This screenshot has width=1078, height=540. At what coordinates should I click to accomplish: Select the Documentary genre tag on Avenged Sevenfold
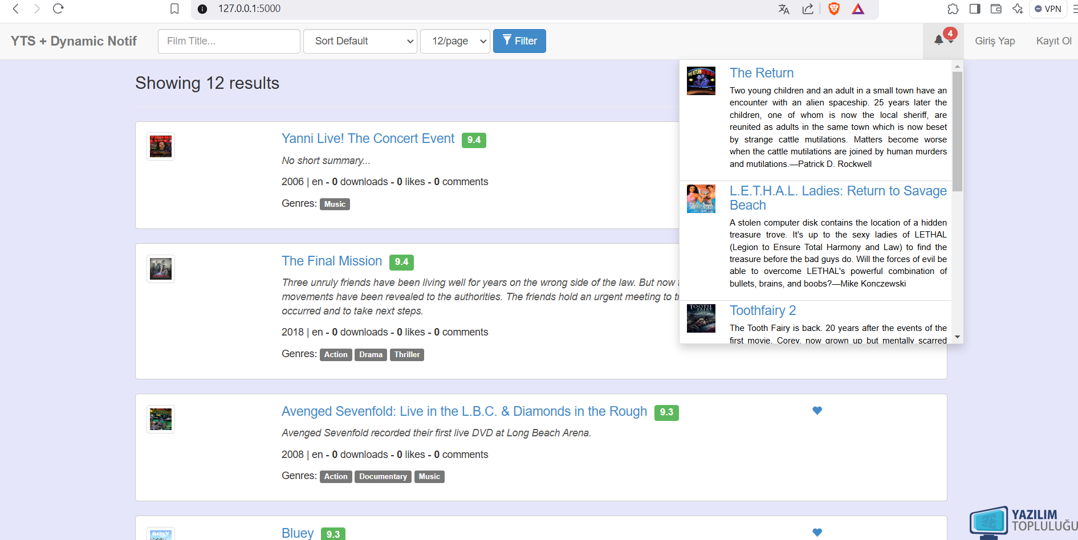click(x=383, y=476)
